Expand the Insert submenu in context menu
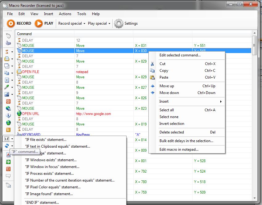 tap(190, 101)
